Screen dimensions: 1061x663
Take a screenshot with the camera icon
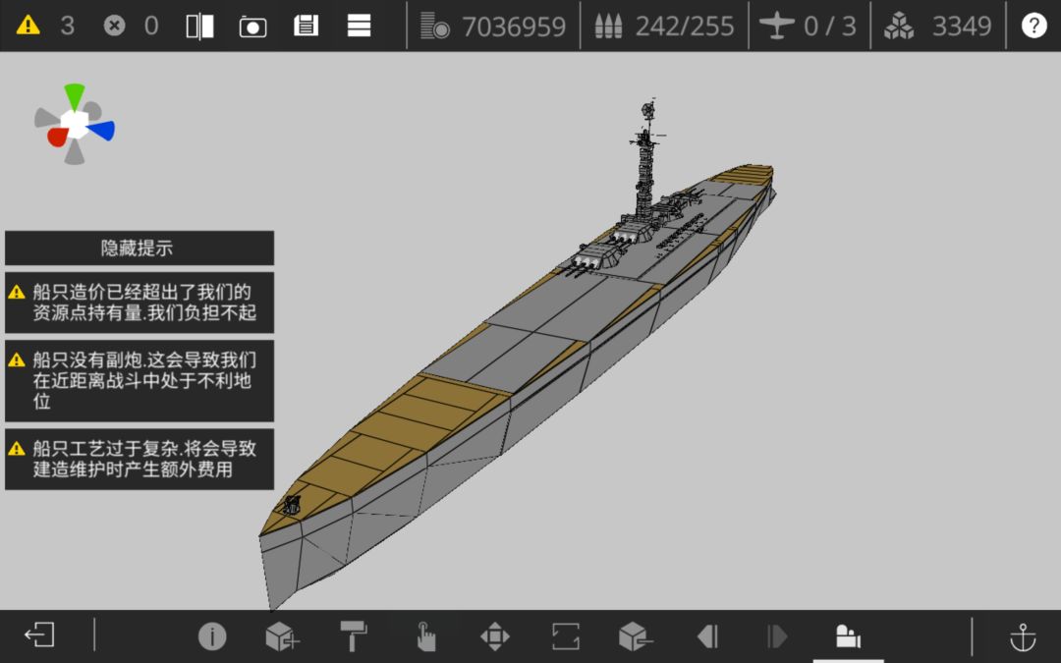tap(253, 27)
